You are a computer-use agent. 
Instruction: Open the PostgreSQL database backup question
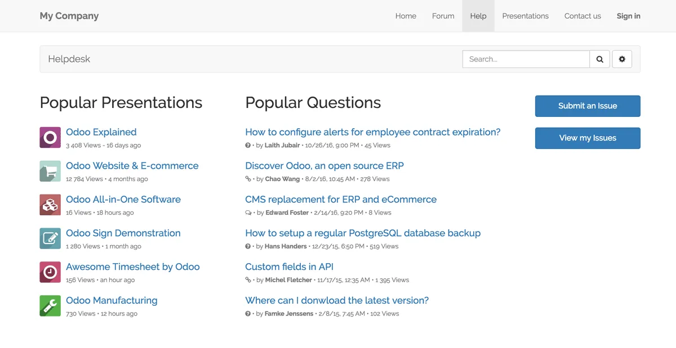coord(363,233)
